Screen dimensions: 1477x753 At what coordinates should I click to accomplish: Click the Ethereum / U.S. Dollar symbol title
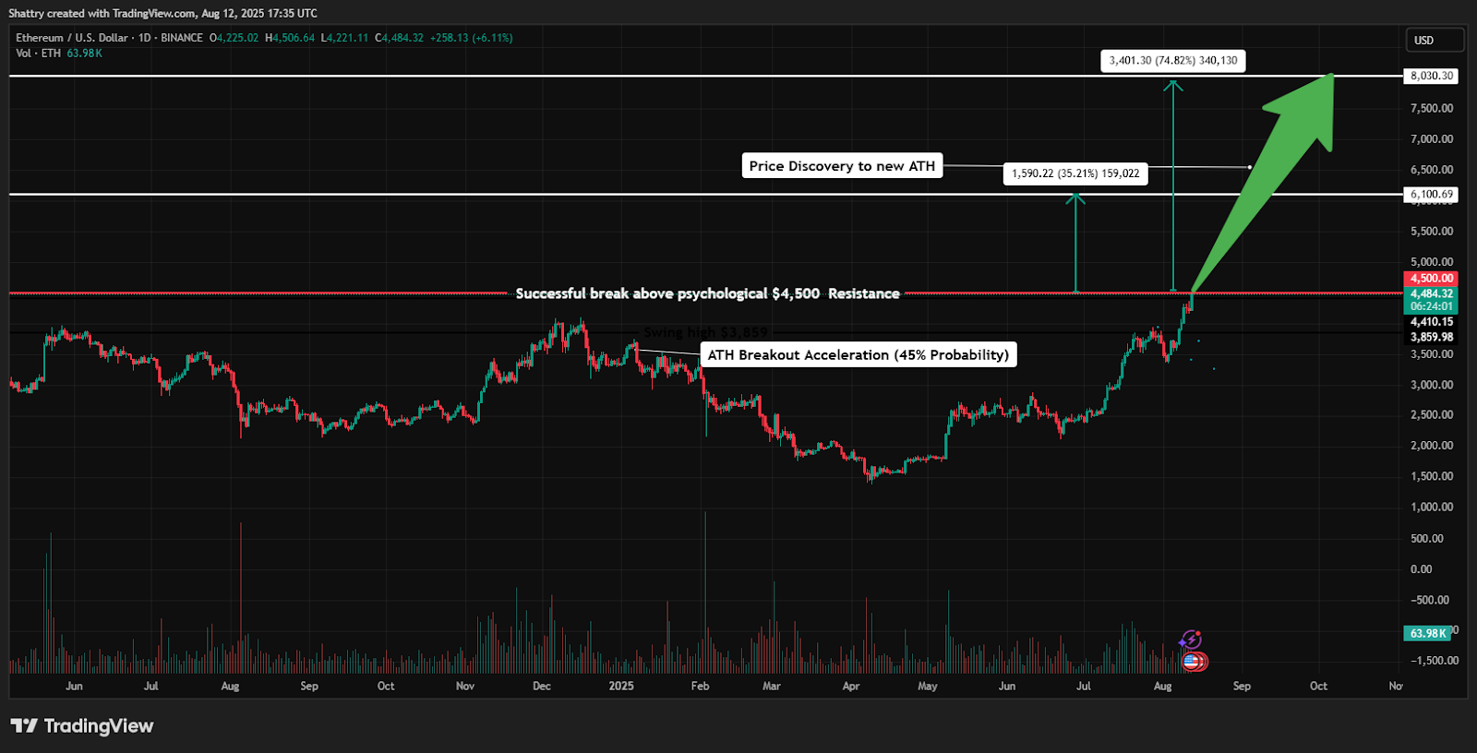72,38
